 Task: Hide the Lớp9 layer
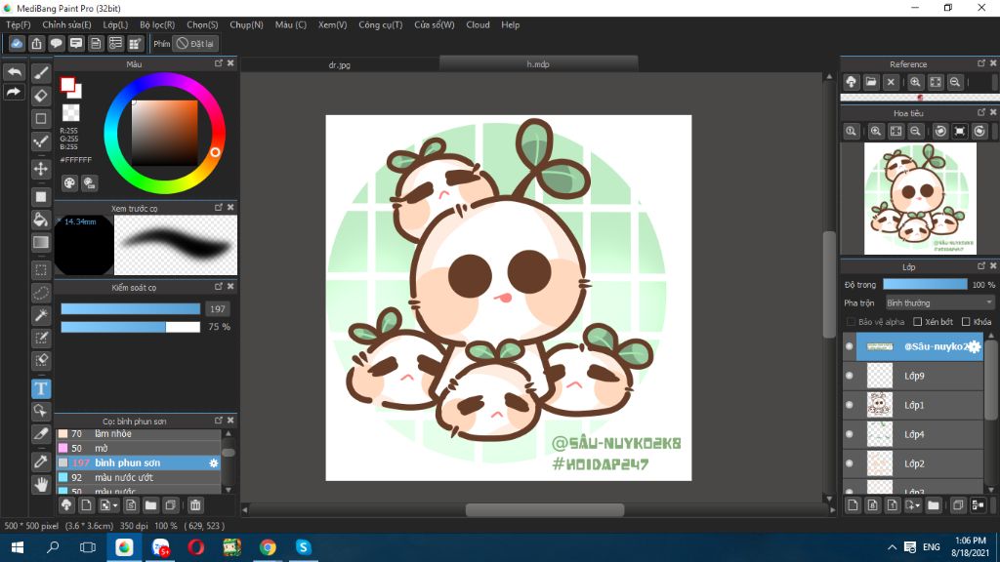click(849, 376)
